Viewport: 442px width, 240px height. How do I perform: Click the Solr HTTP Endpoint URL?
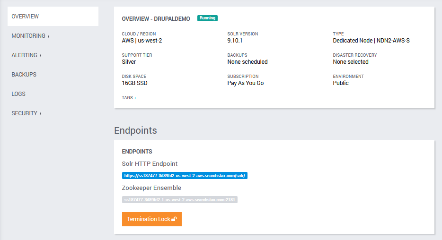point(185,176)
